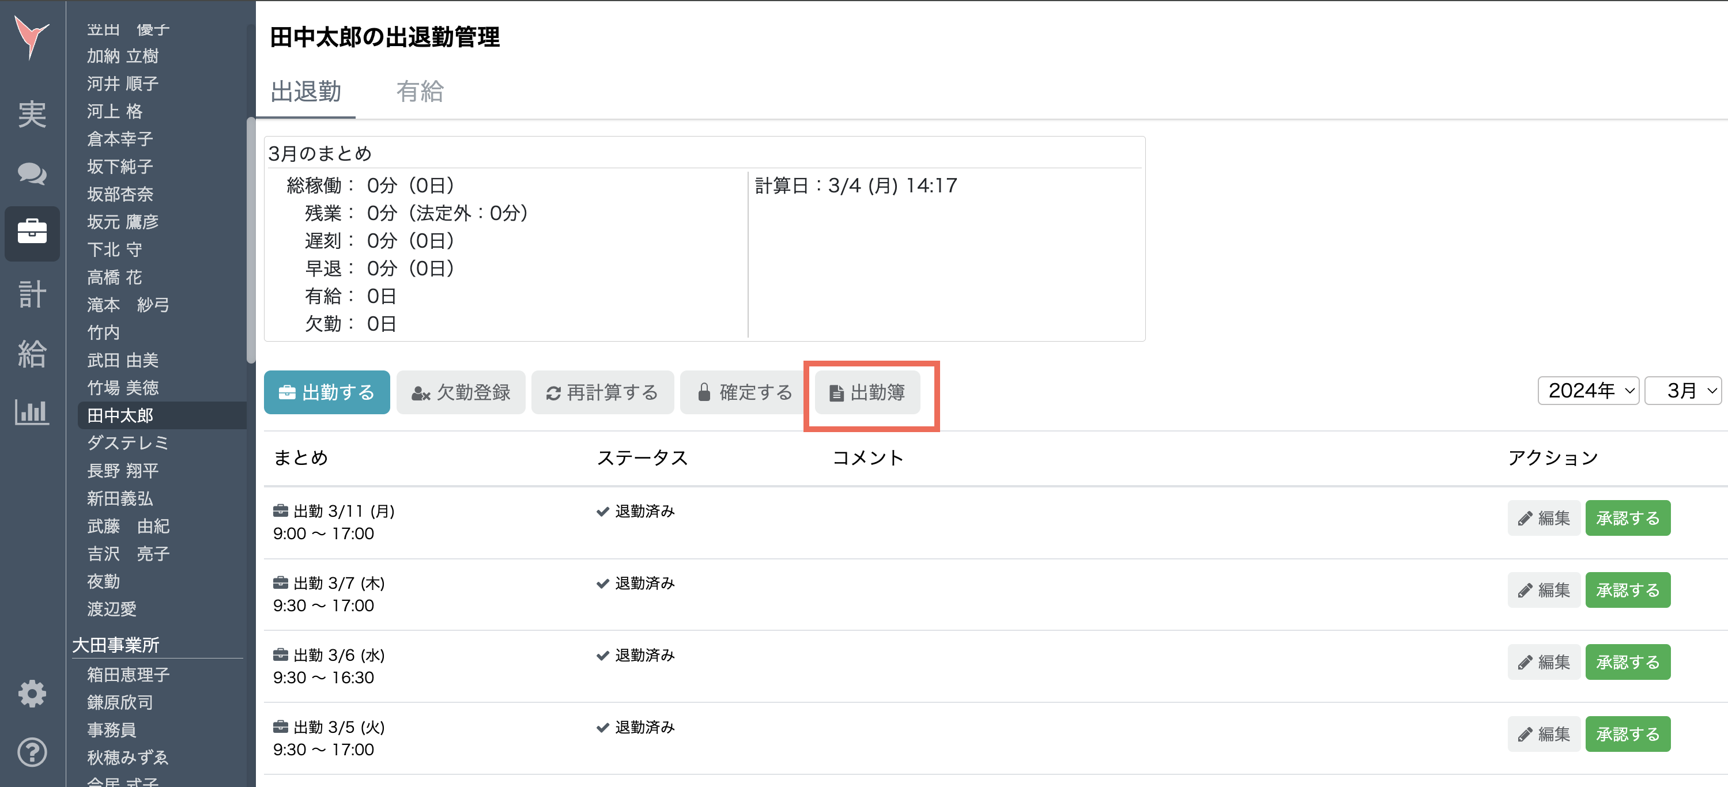The image size is (1728, 787).
Task: Click the lock icon inside 確定する button
Action: pyautogui.click(x=703, y=392)
